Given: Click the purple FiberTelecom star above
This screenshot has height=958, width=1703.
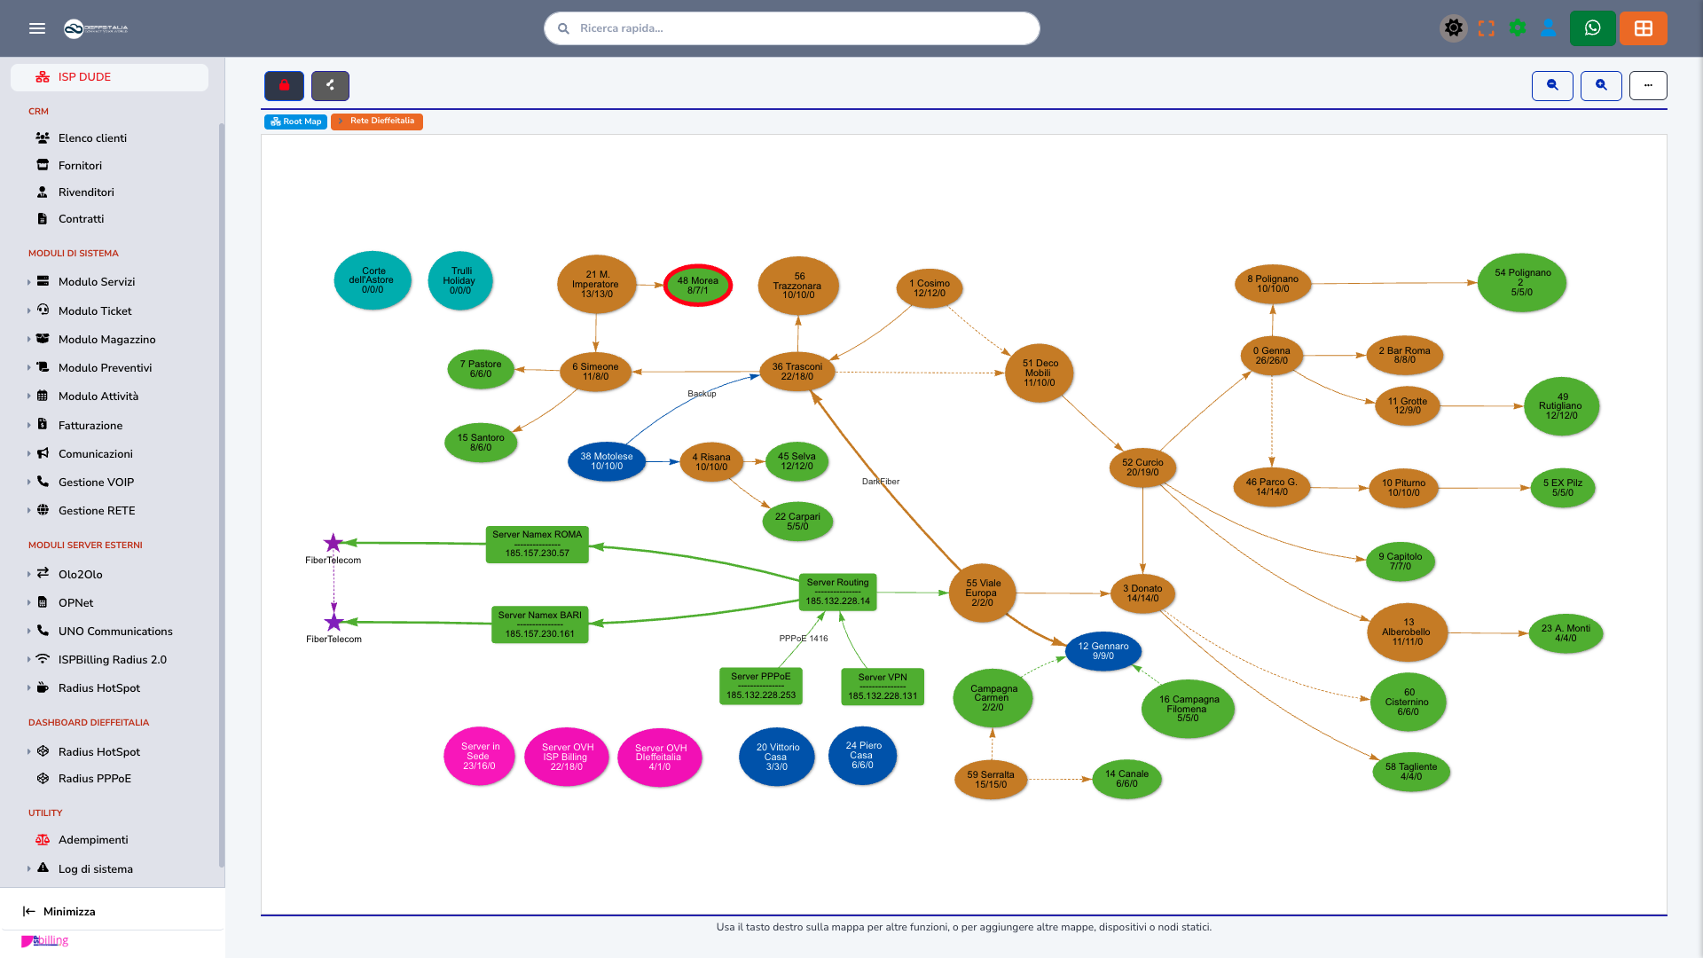Looking at the screenshot, I should 333,543.
